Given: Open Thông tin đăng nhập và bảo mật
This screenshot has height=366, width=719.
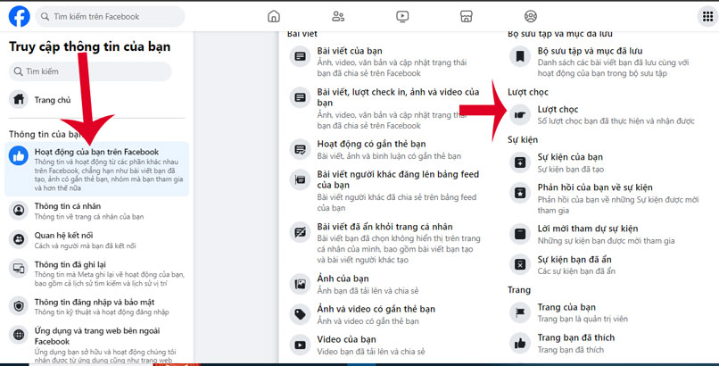Looking at the screenshot, I should pos(96,306).
